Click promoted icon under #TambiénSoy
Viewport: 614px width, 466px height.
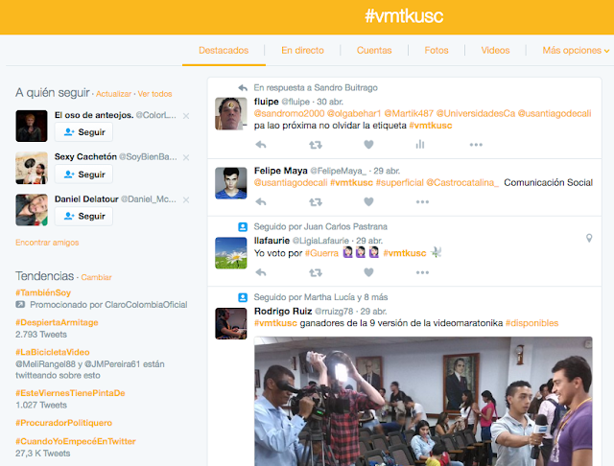[x=20, y=304]
